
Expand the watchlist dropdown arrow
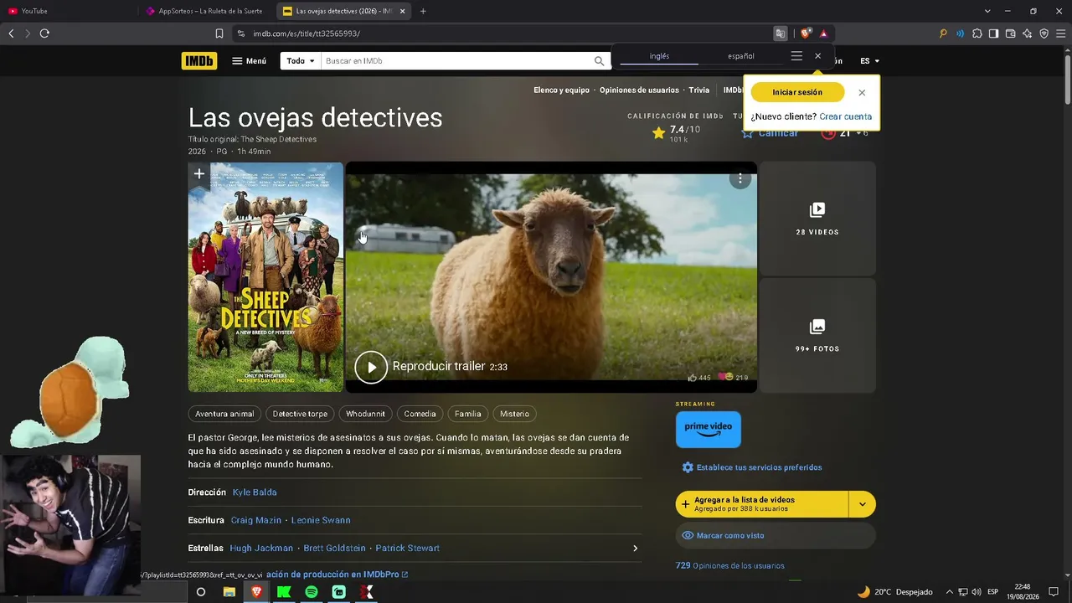[863, 504]
